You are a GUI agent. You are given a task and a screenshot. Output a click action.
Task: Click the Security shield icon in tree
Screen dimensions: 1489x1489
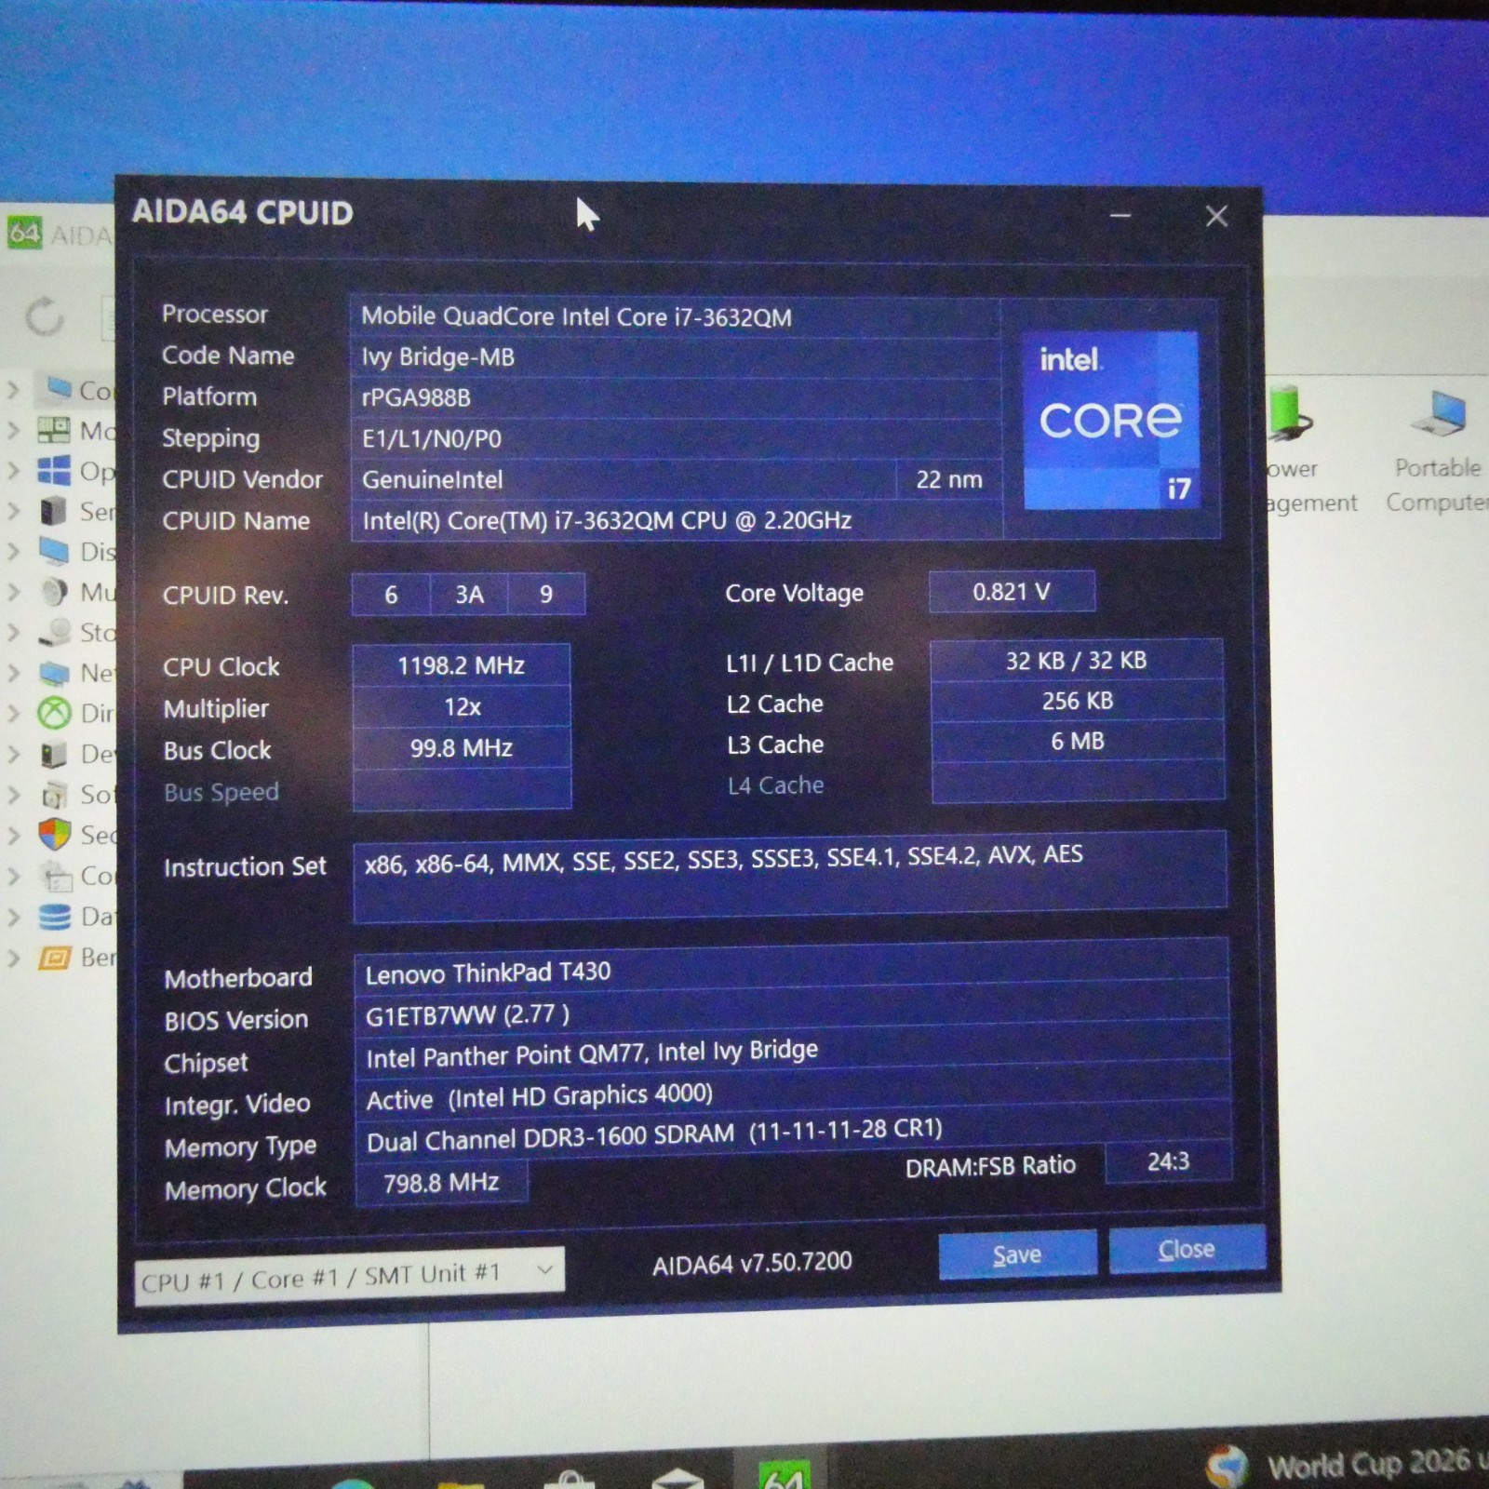click(55, 834)
